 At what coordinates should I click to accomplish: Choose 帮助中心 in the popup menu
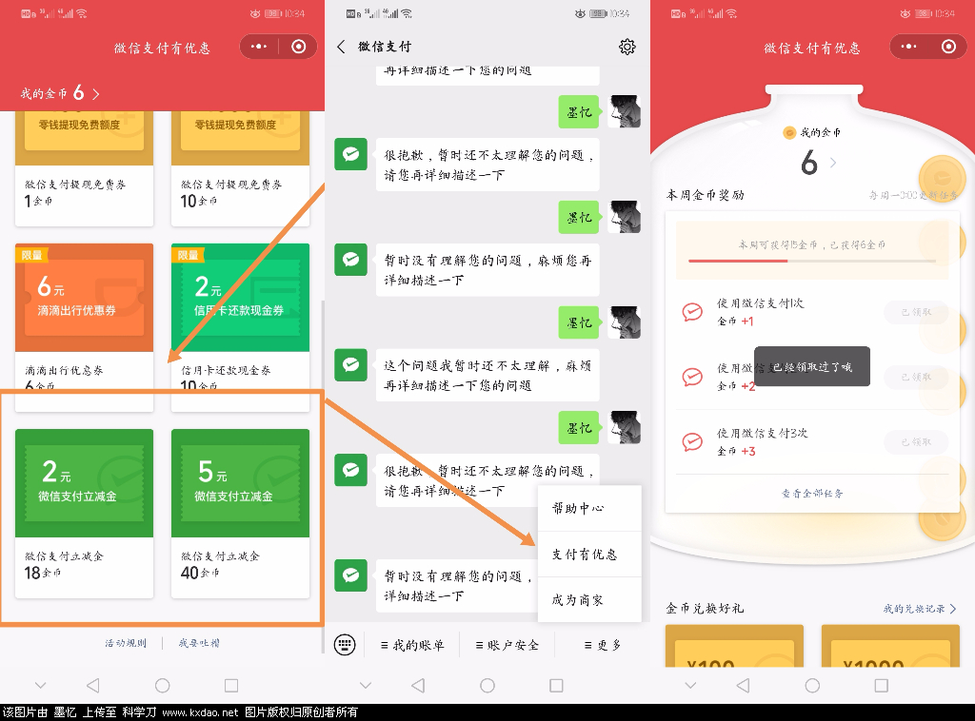tap(578, 508)
